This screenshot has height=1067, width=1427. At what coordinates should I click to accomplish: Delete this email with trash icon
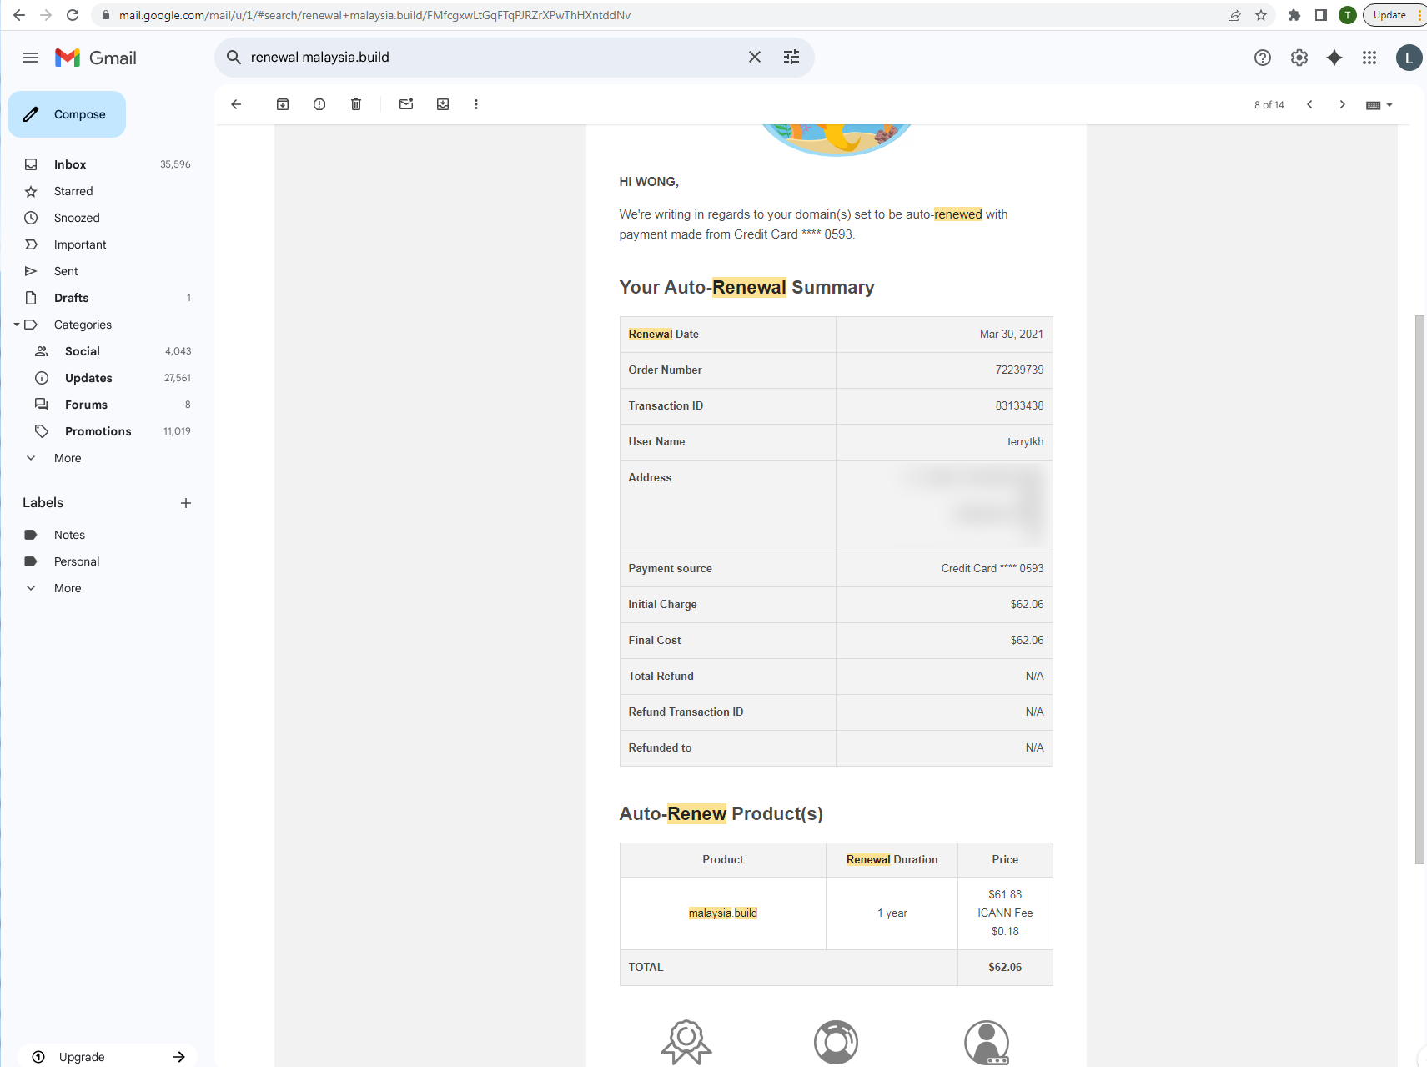pyautogui.click(x=356, y=104)
